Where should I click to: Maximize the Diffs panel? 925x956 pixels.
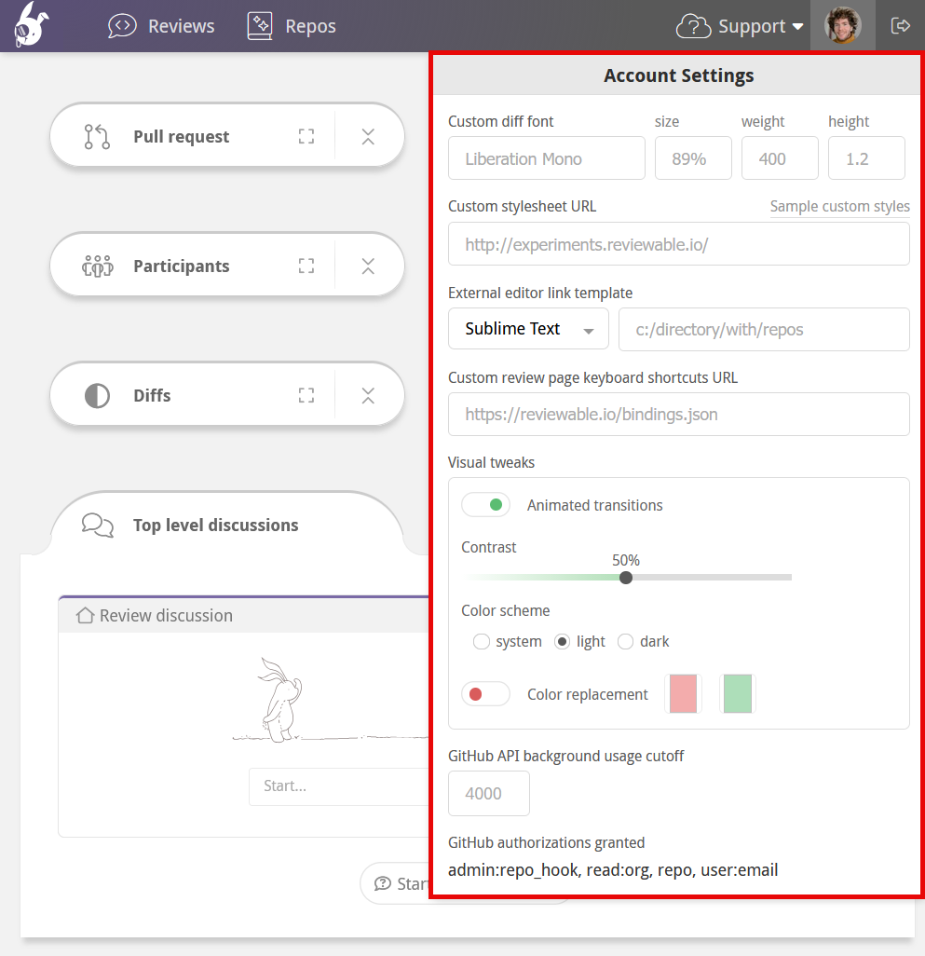point(306,394)
